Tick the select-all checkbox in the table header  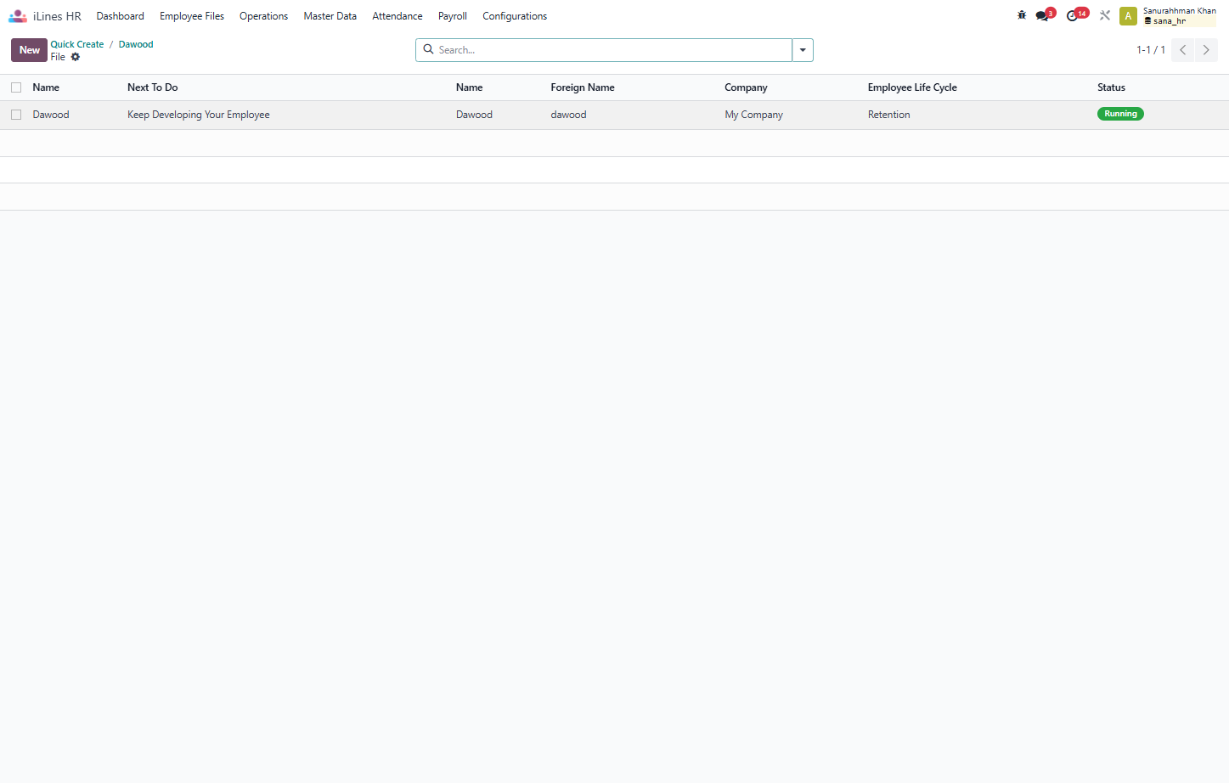click(16, 87)
